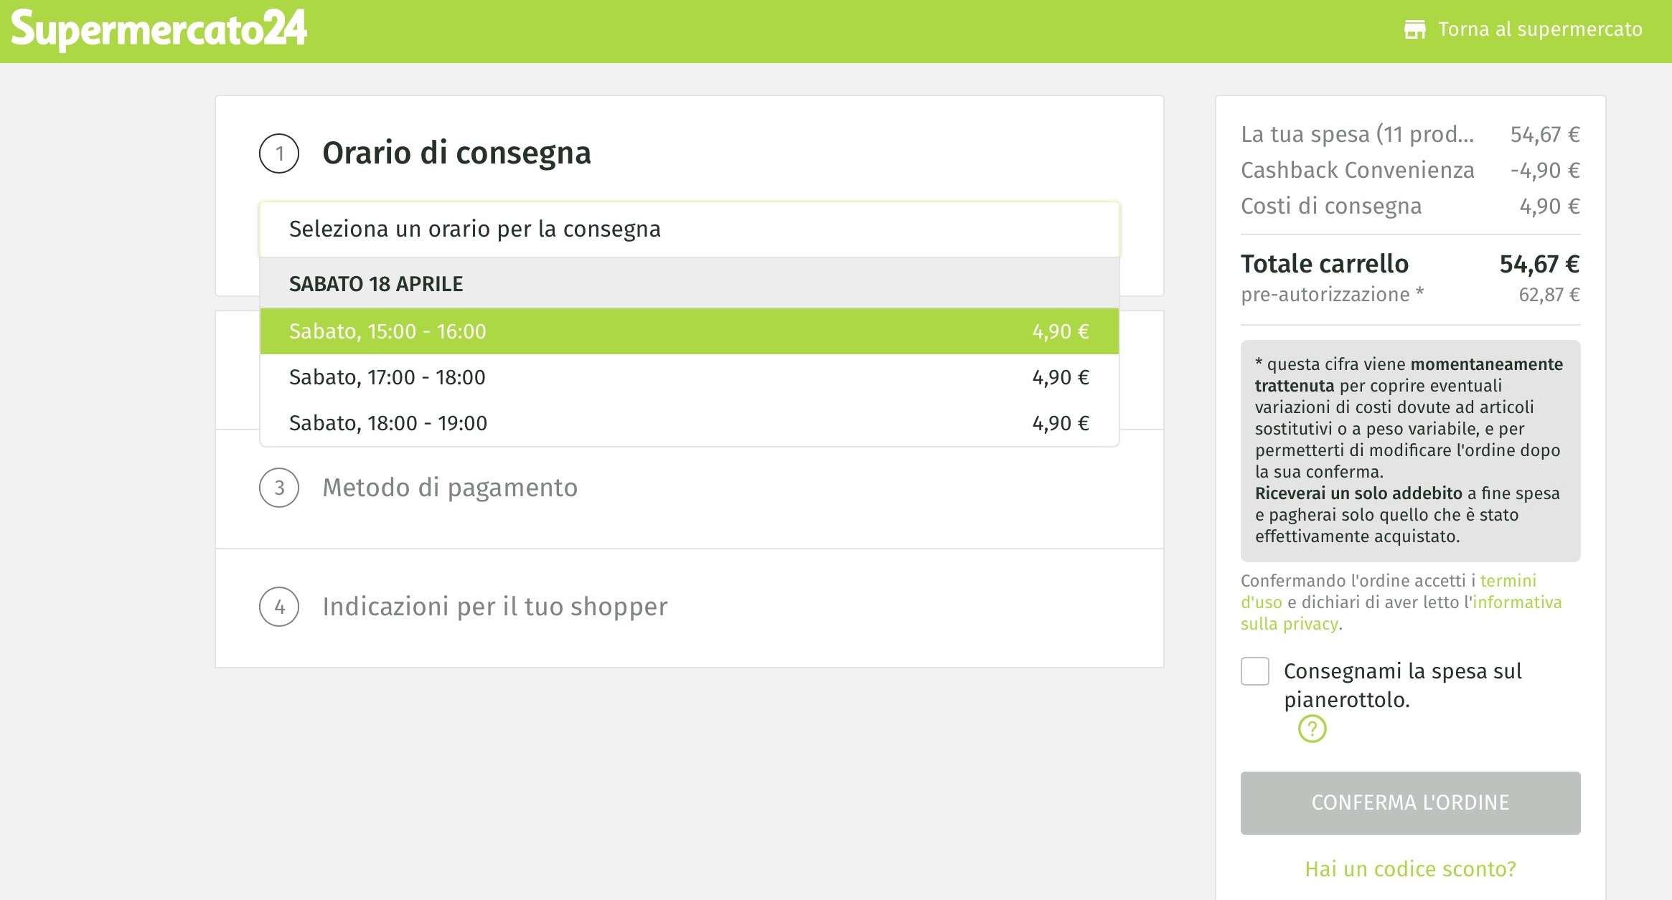Open 'Seleziona un orario per la consegna' dropdown
The image size is (1672, 900).
689,229
